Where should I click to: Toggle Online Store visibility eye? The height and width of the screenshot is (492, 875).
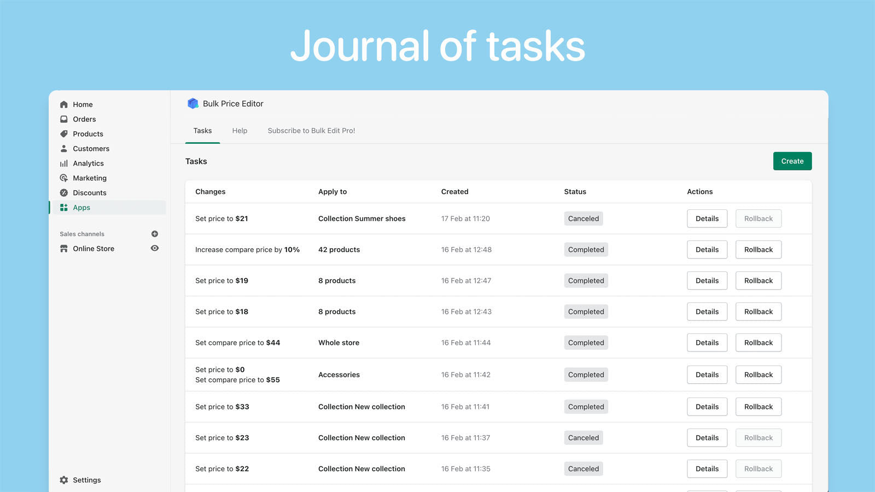[x=154, y=248]
